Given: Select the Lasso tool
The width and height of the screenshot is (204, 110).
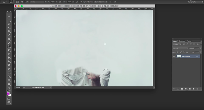Looking at the screenshot, I should click(x=9, y=24).
